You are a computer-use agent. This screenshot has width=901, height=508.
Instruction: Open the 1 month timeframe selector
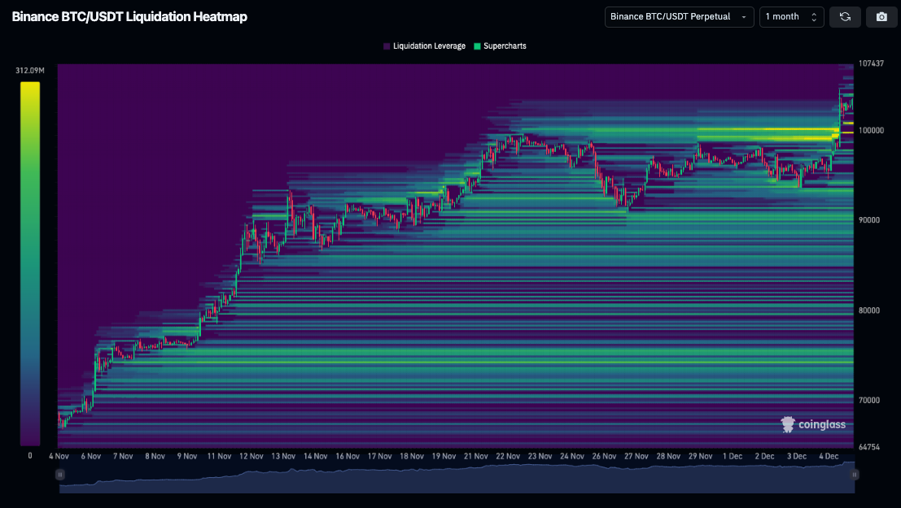(792, 16)
